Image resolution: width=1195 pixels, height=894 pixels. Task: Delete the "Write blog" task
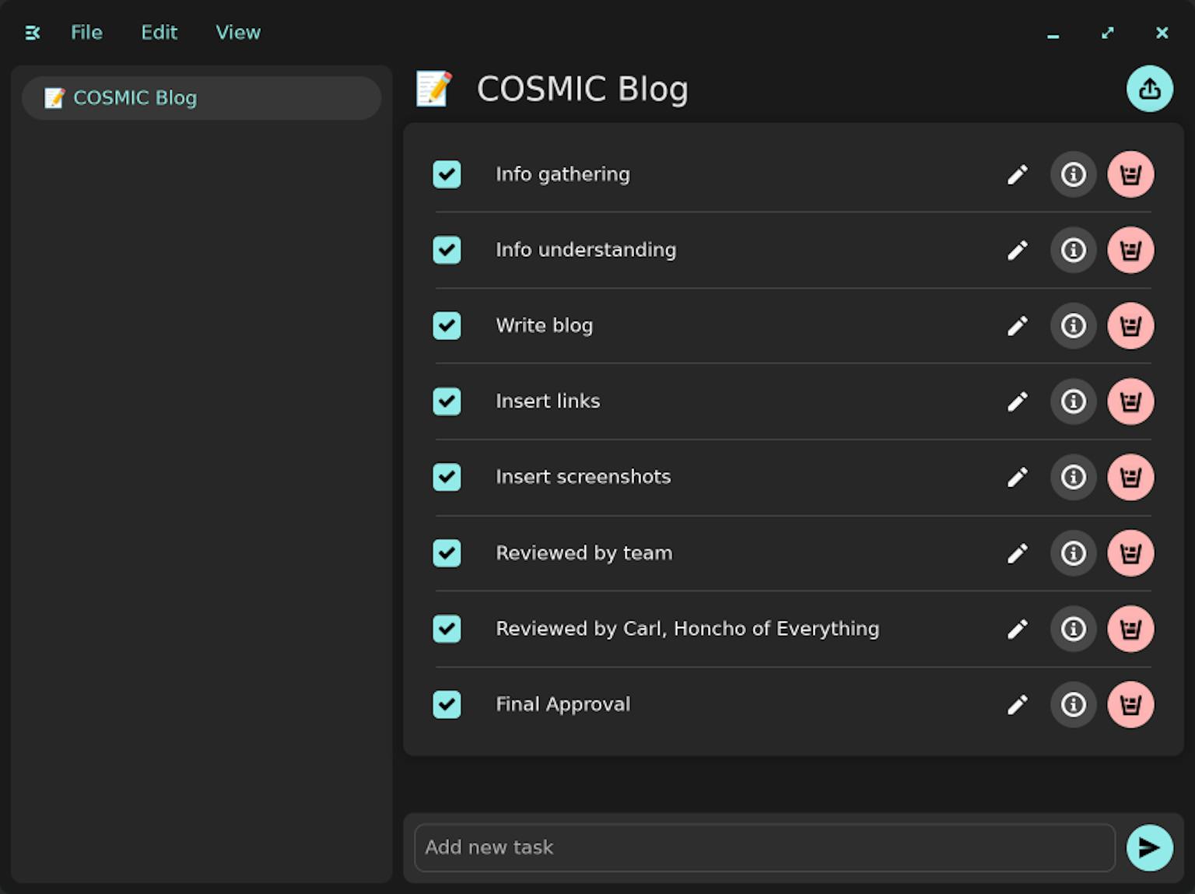click(x=1130, y=325)
